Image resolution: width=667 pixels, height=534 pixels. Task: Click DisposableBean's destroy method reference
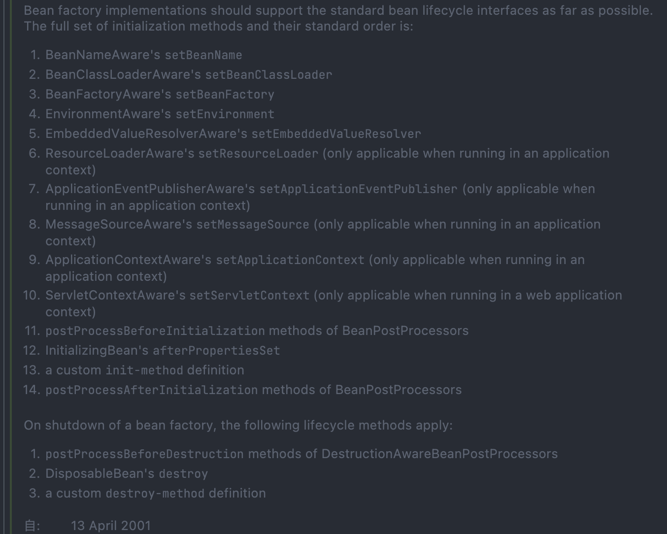(183, 474)
